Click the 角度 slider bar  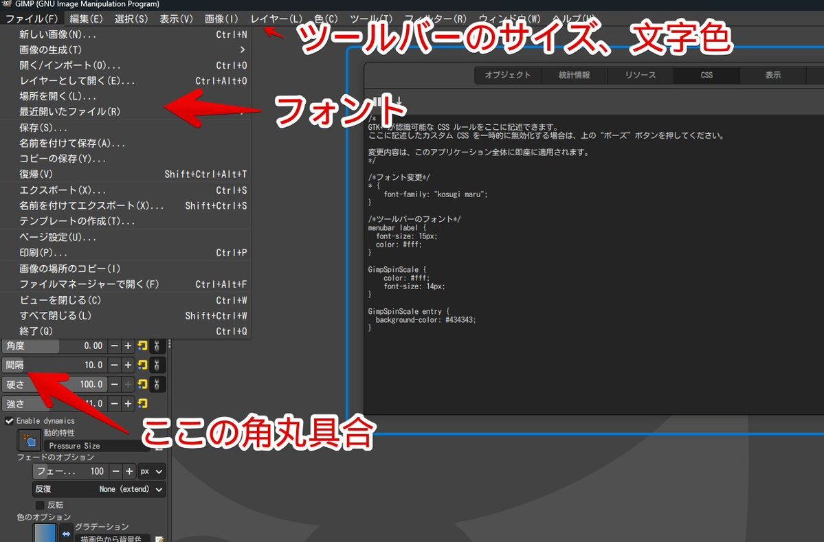(55, 346)
